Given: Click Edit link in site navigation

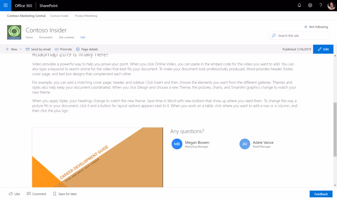Looking at the screenshot, I should [83, 37].
